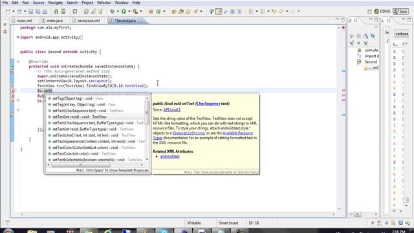Select setTextColor(int color) proposal
414x233 pixels.
tap(96, 153)
